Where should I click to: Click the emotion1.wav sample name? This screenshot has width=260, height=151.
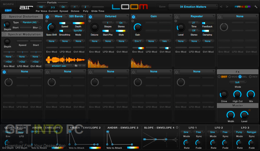click(59, 66)
